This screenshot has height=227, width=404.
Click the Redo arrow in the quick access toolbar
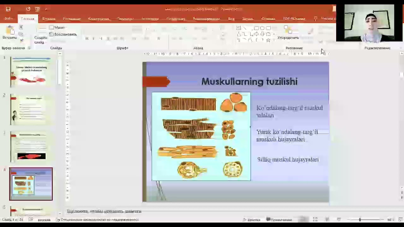point(28,9)
